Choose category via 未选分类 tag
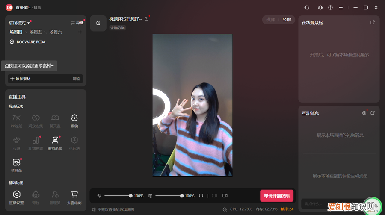385x215 pixels. (x=117, y=28)
